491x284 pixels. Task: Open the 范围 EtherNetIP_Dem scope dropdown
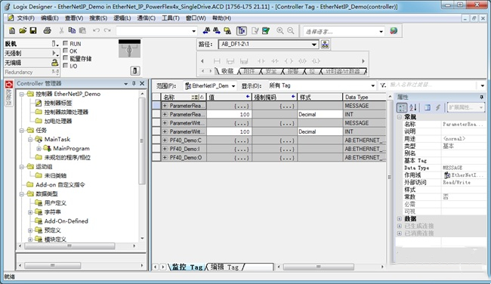(x=233, y=86)
